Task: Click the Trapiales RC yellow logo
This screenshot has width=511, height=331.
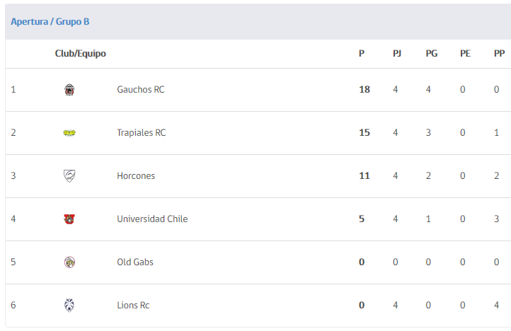Action: pyautogui.click(x=69, y=132)
